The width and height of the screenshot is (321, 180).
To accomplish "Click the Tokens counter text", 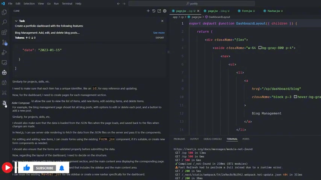I will (25, 37).
